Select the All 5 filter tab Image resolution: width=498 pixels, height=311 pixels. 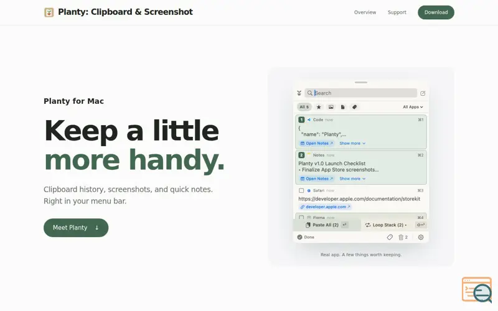[x=304, y=107]
